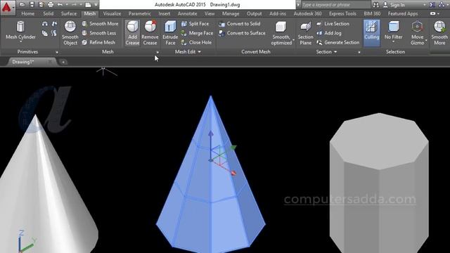The height and width of the screenshot is (253, 450).
Task: Open the Mesh panel dialog launcher arrow
Action: click(x=157, y=52)
